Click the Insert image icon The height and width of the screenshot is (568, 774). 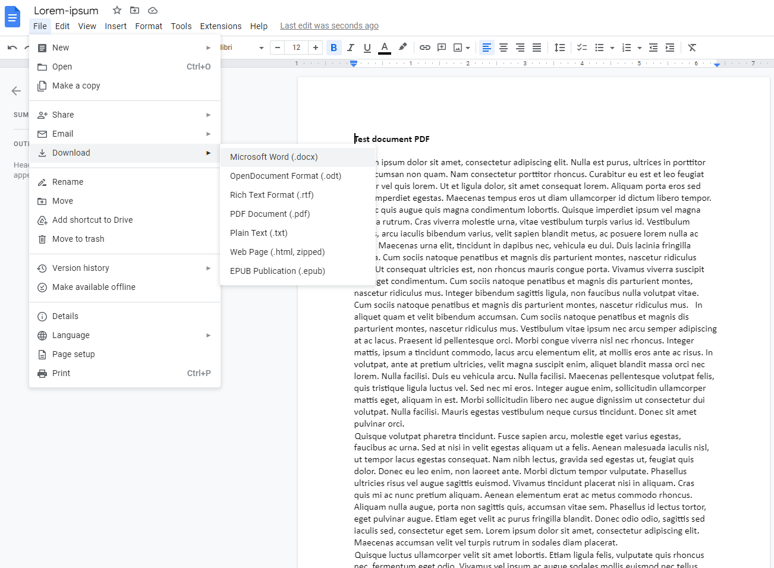458,48
